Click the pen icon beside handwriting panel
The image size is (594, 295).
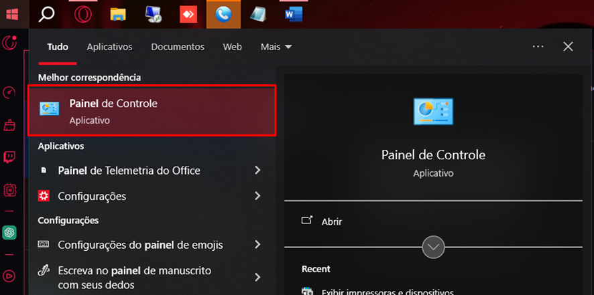[x=44, y=271]
